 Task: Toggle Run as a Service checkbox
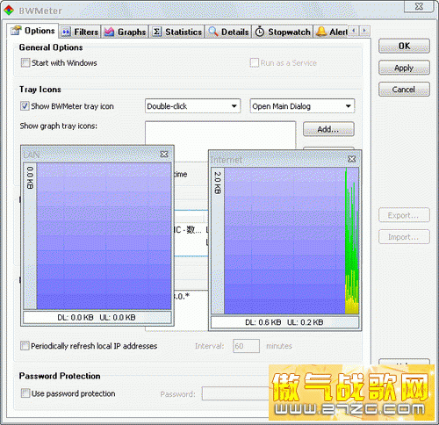255,62
